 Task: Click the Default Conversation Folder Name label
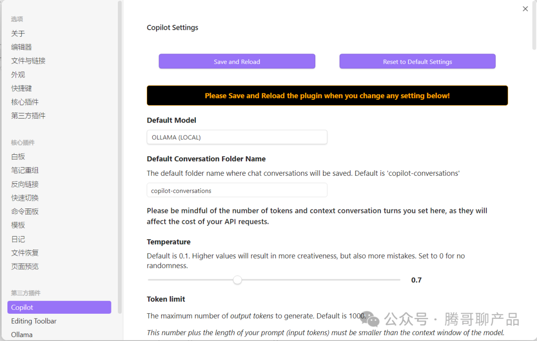coord(206,159)
